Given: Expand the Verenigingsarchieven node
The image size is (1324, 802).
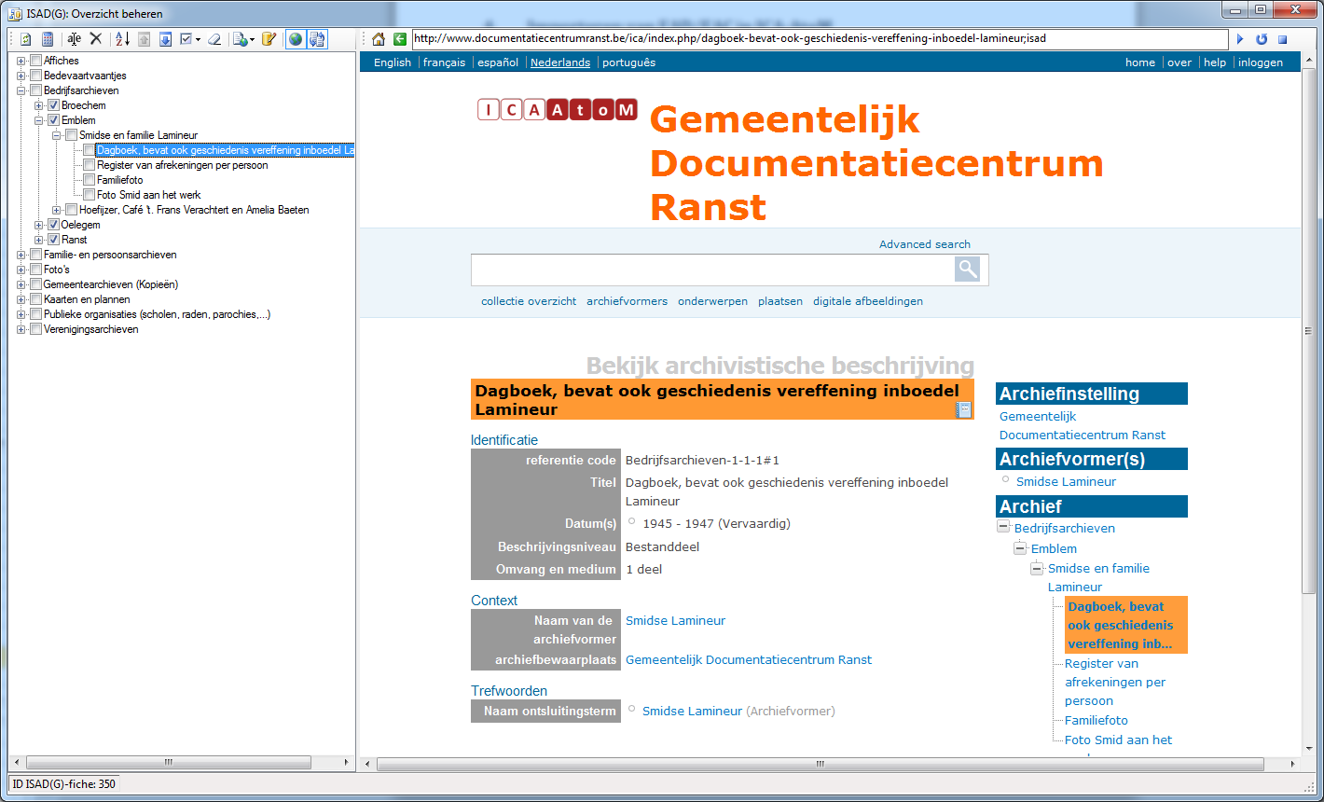Looking at the screenshot, I should [21, 329].
